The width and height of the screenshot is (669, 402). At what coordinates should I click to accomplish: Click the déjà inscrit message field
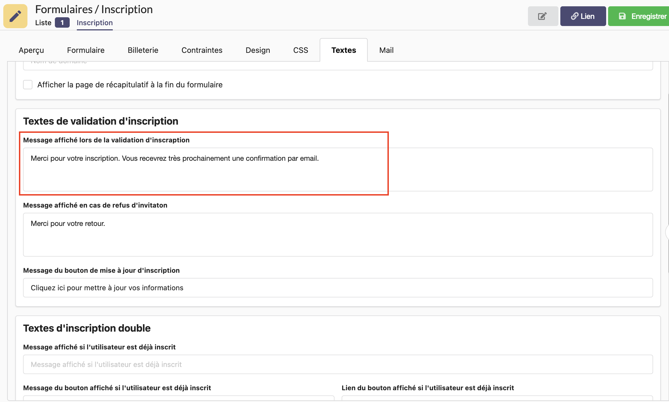point(338,364)
